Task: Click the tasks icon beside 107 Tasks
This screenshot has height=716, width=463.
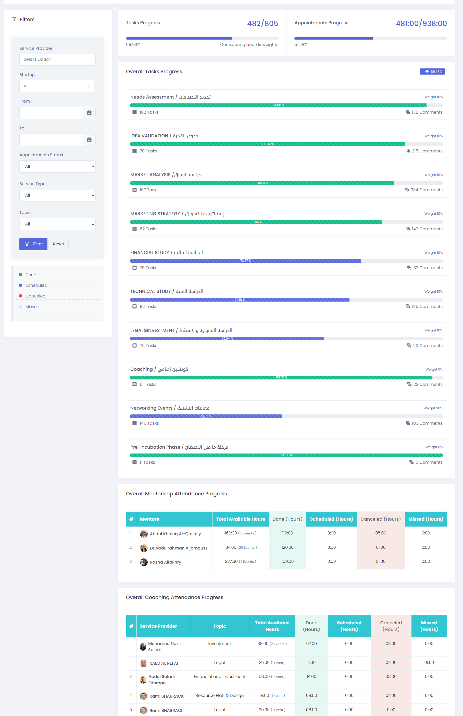Action: (135, 190)
